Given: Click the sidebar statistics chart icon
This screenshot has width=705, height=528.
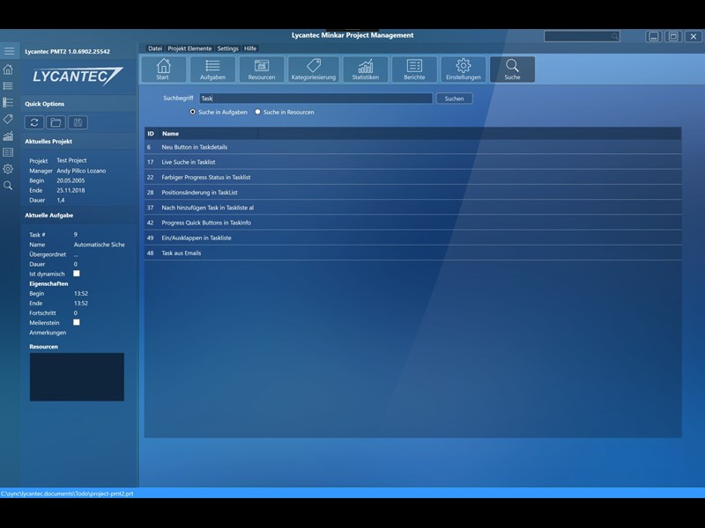Looking at the screenshot, I should [x=8, y=136].
